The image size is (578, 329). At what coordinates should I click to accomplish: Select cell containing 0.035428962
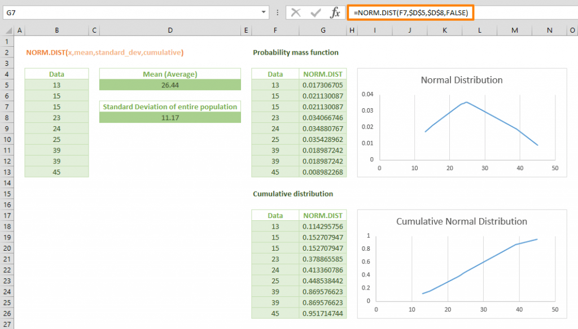pos(323,140)
